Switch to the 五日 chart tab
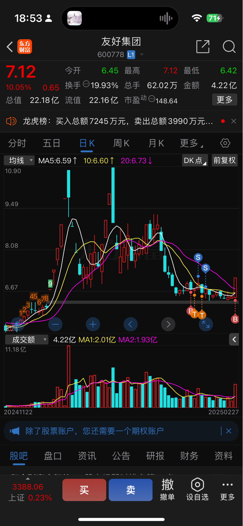 [x=52, y=143]
